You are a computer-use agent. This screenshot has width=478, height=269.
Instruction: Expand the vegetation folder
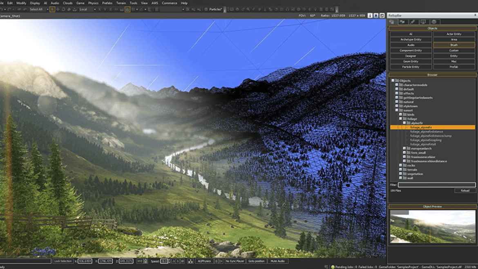click(x=400, y=174)
